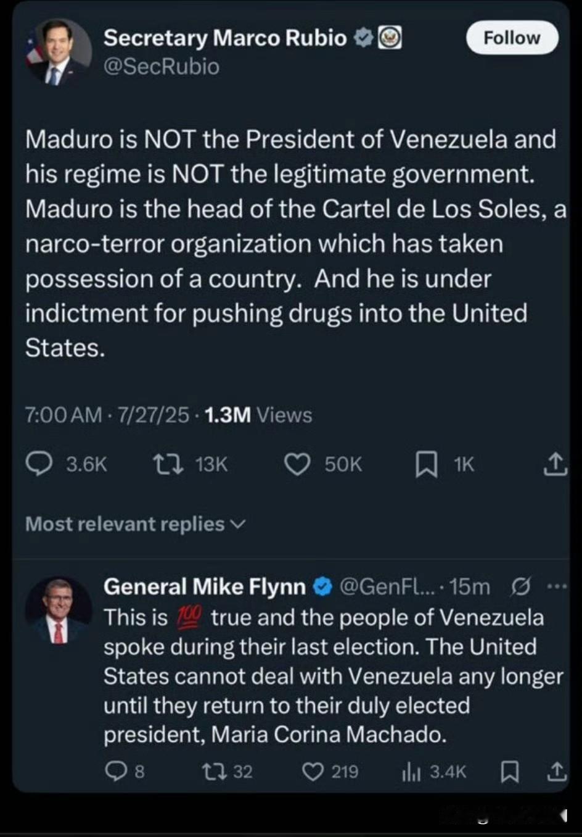The image size is (582, 837).
Task: Open more options on Flynn's reply
Action: (556, 586)
